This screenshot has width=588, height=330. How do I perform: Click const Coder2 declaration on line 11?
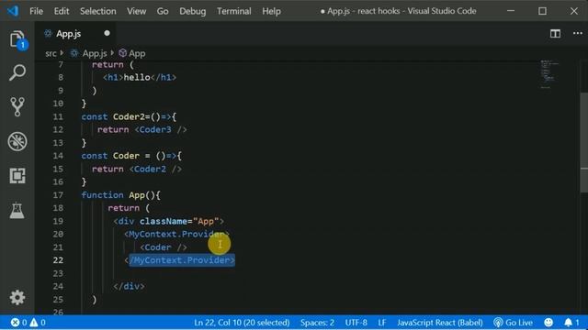[129, 116]
